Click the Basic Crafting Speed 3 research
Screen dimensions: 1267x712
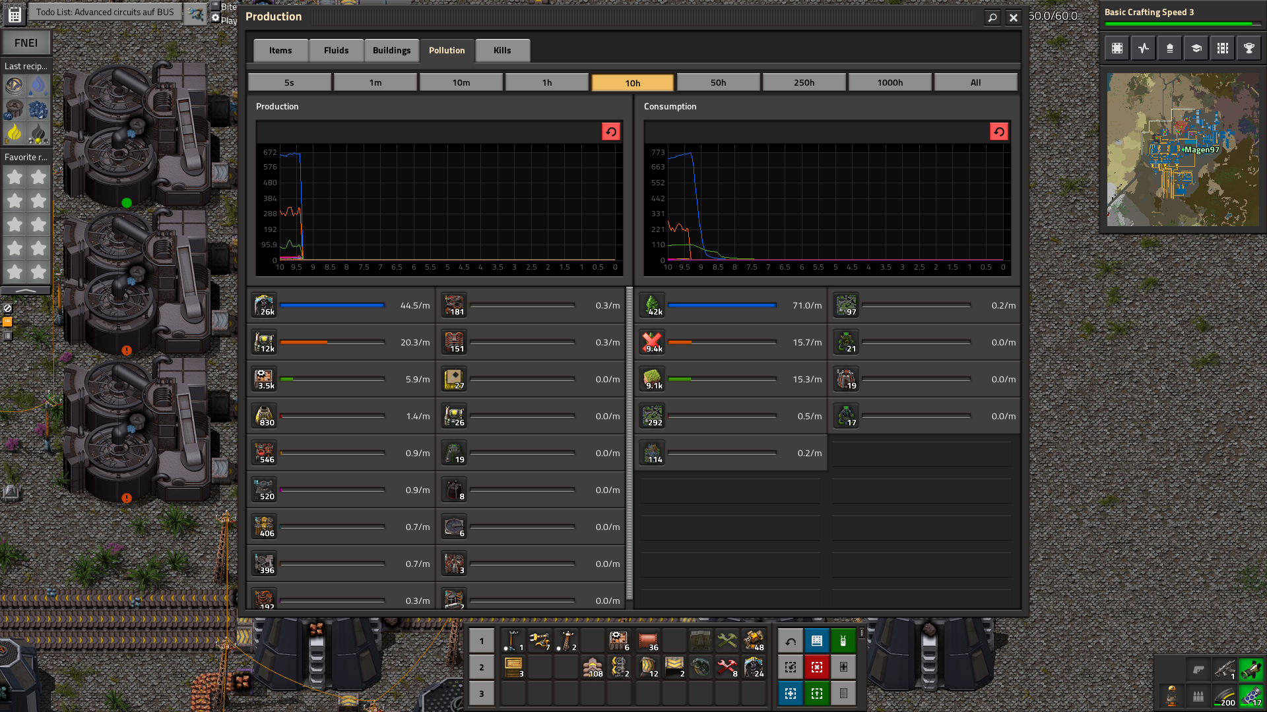[1183, 16]
